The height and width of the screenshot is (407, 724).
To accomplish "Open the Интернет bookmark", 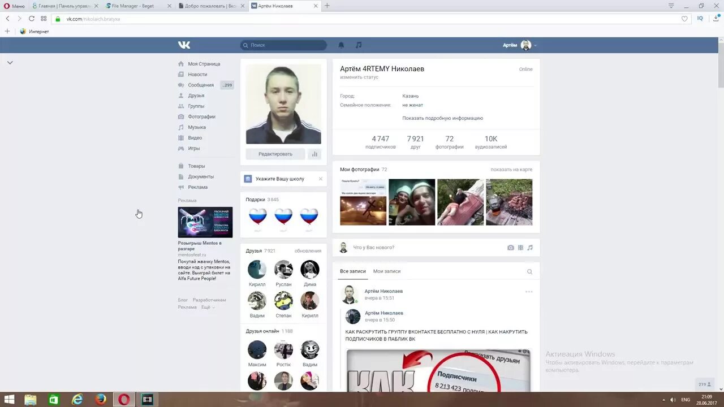I will [x=35, y=32].
